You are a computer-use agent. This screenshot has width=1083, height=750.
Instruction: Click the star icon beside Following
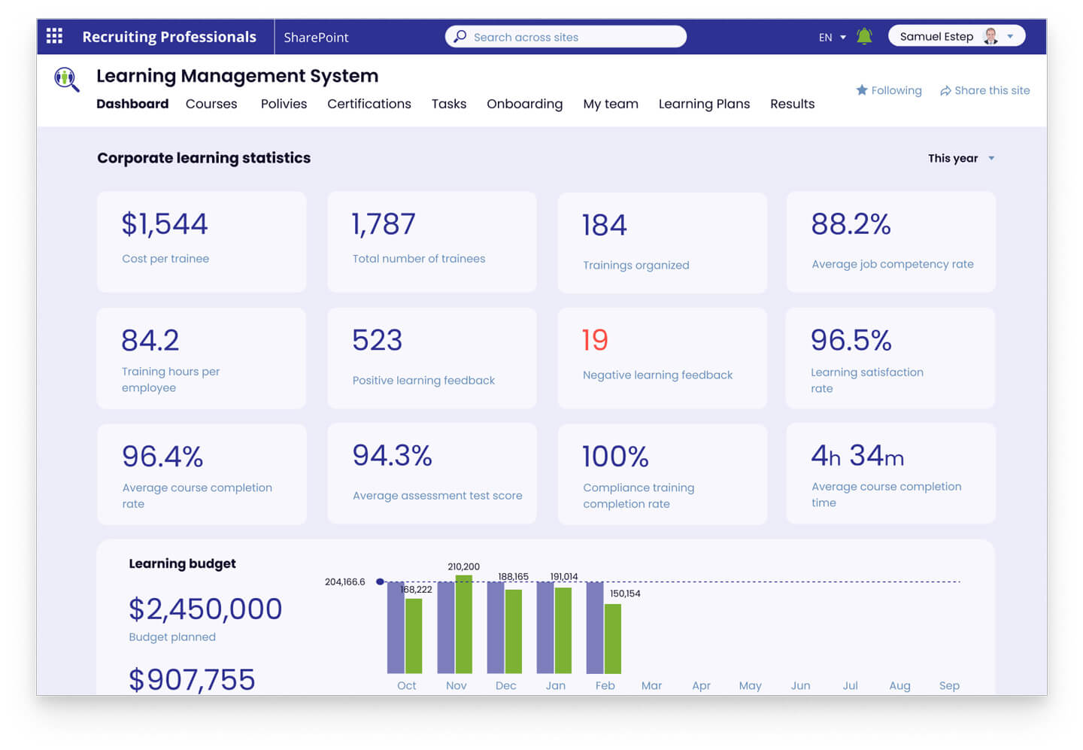pyautogui.click(x=862, y=90)
